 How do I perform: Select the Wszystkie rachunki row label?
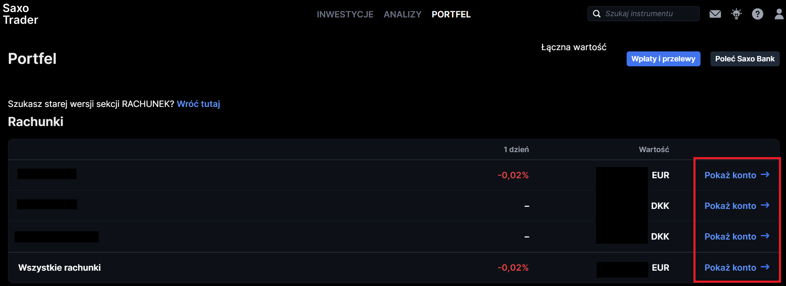click(59, 268)
